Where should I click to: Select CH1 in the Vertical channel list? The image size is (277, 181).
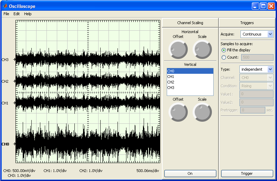coord(190,77)
